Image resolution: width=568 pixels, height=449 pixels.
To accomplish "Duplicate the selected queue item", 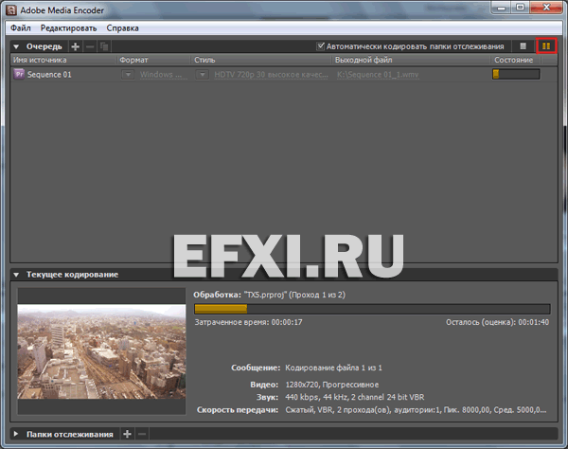I will [104, 45].
